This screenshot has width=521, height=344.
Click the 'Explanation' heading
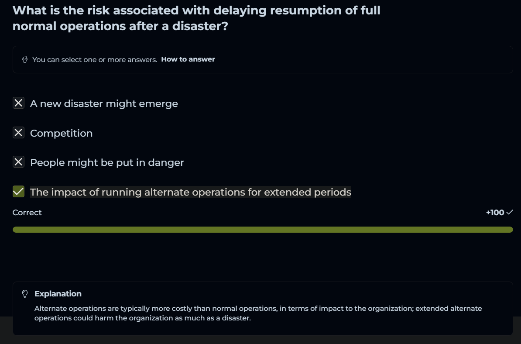[x=58, y=294]
